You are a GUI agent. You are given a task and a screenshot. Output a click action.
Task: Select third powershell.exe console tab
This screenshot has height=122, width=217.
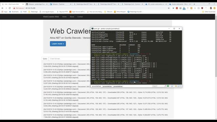[x=118, y=86]
